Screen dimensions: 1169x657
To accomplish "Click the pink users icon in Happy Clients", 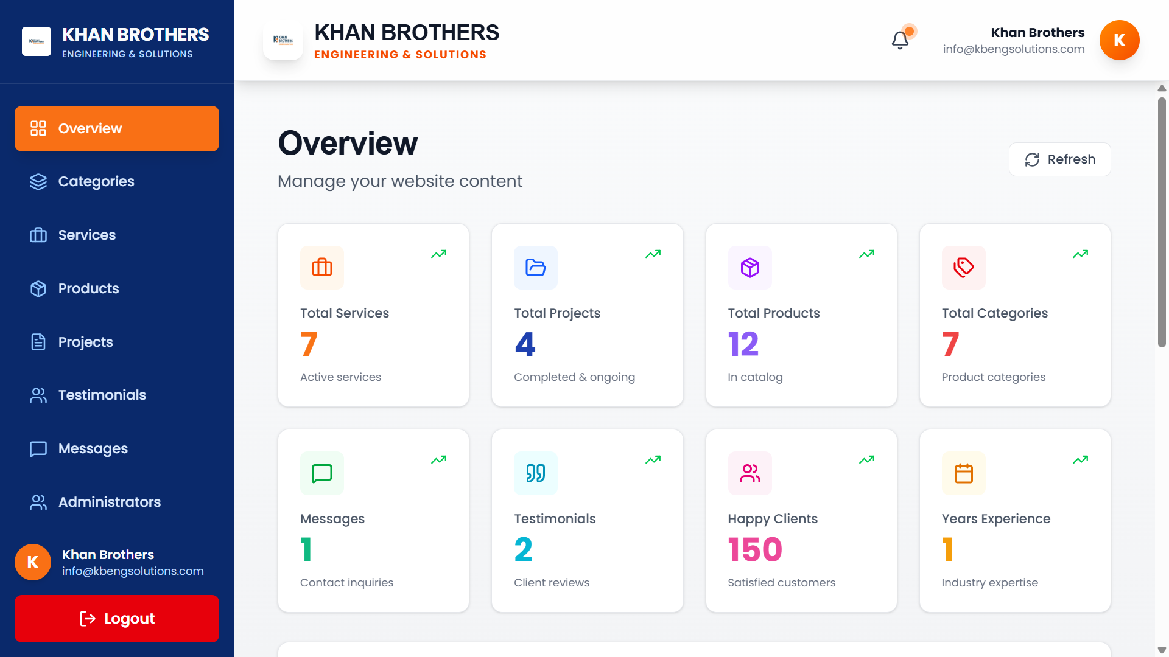I will tap(750, 473).
